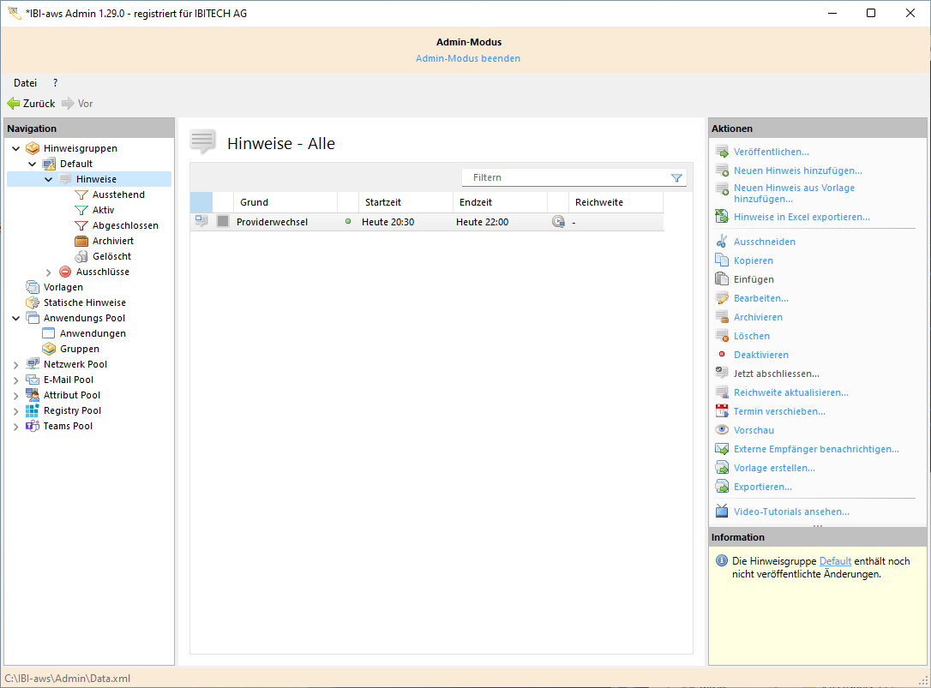
Task: Collapse the Hinweisgruppen tree node
Action: click(x=16, y=148)
